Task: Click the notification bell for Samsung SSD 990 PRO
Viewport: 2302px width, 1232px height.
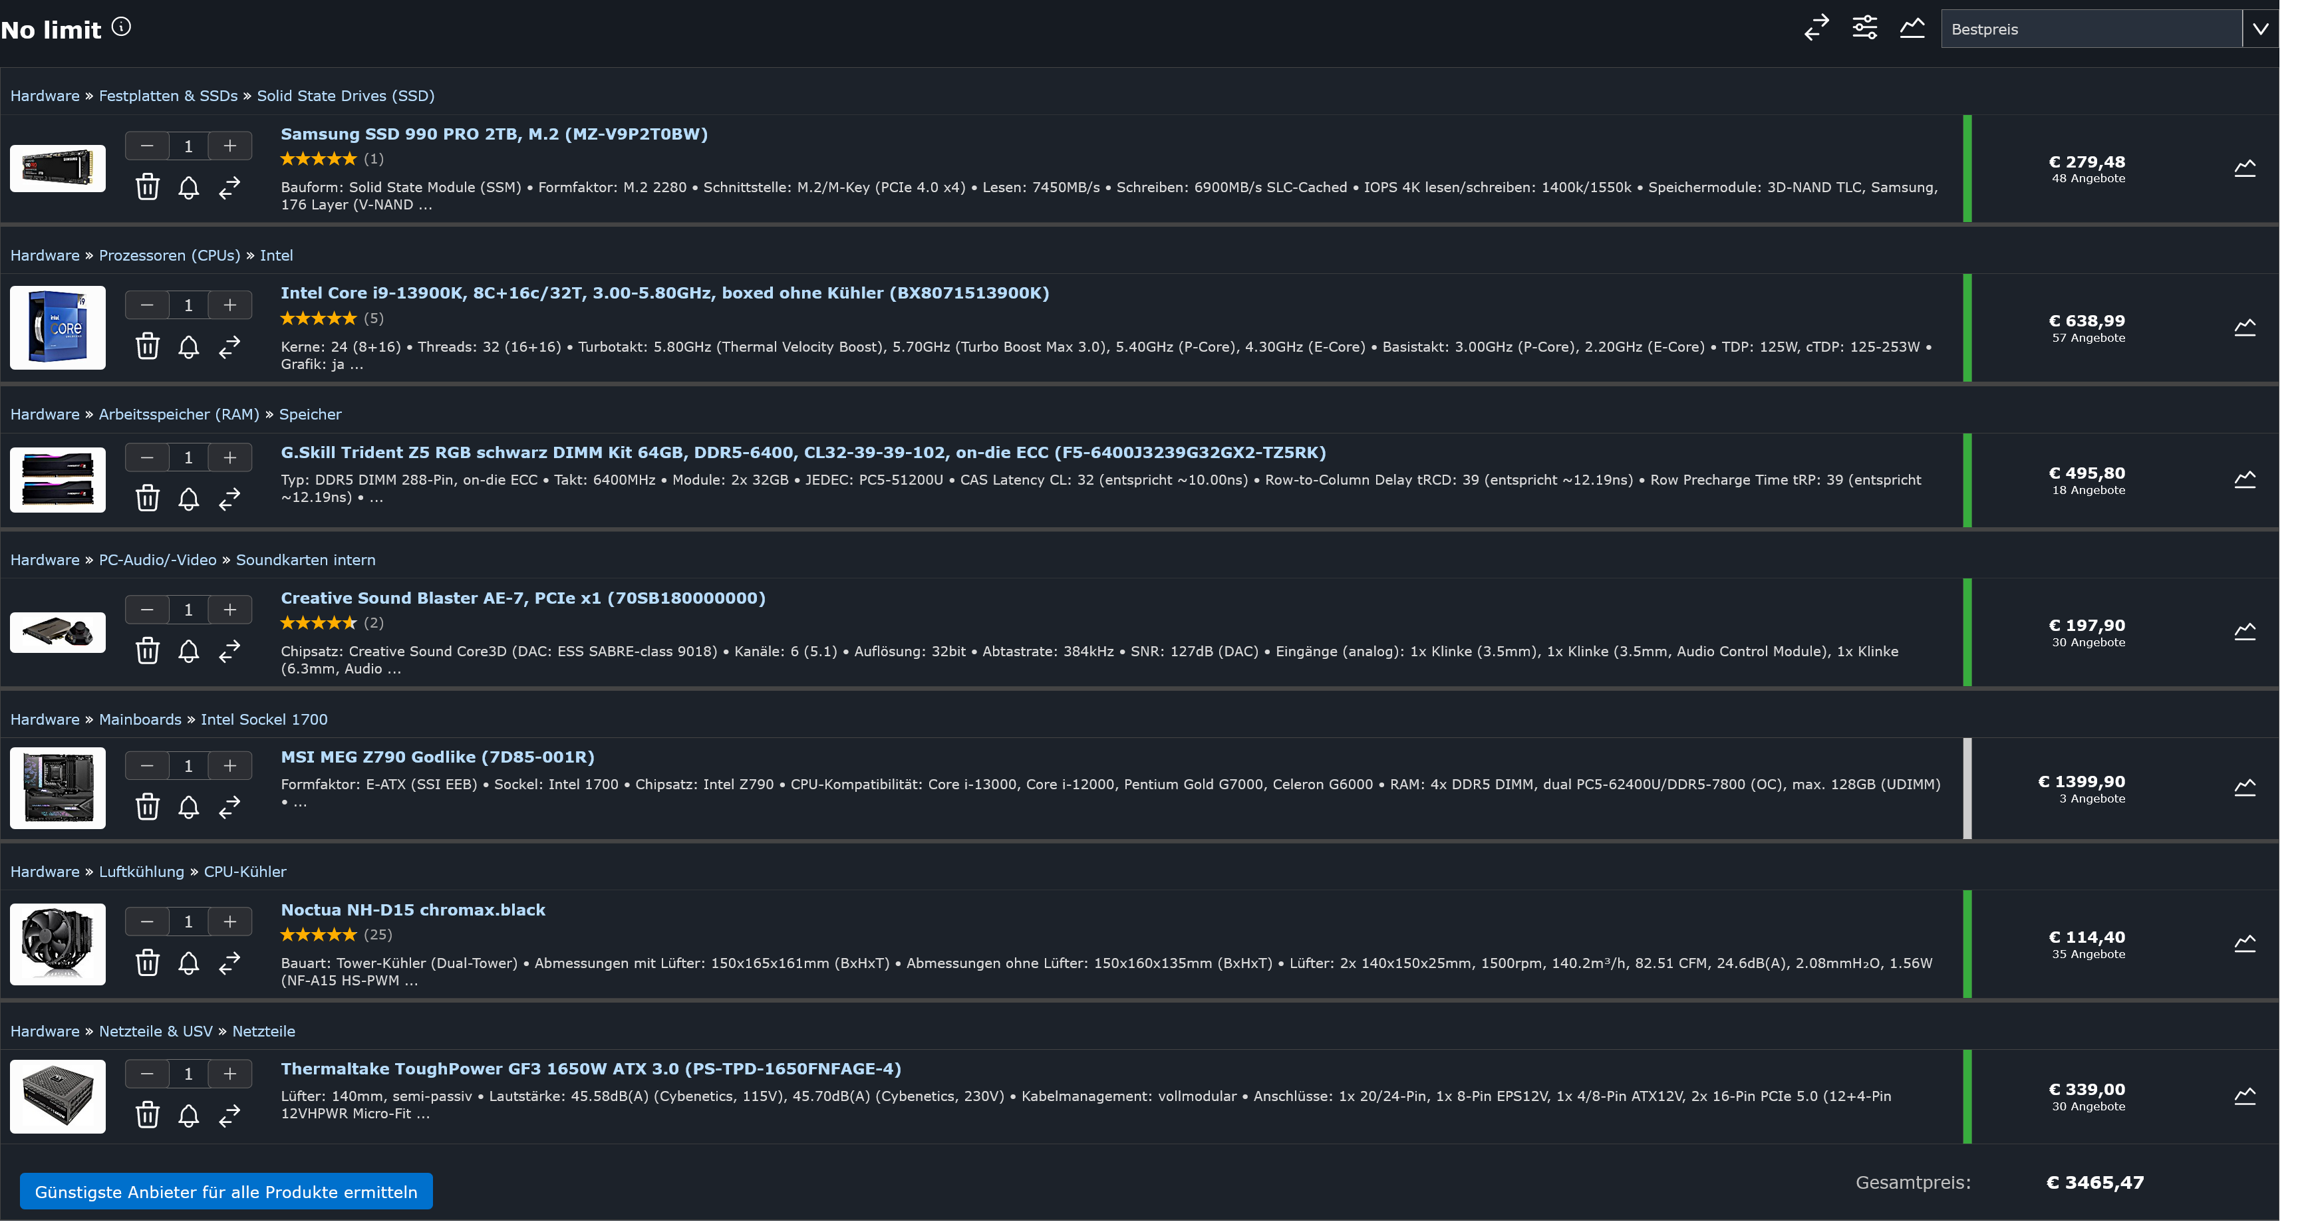Action: click(189, 185)
